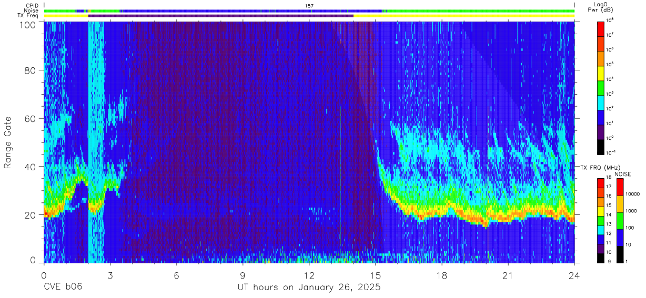
Task: Pick the red top segment of power colorbar
Action: tap(601, 28)
